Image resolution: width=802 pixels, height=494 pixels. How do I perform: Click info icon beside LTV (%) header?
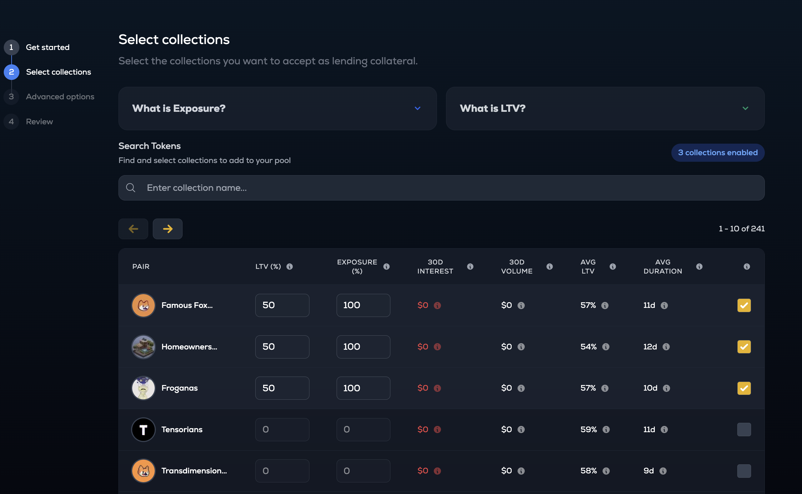pos(290,267)
